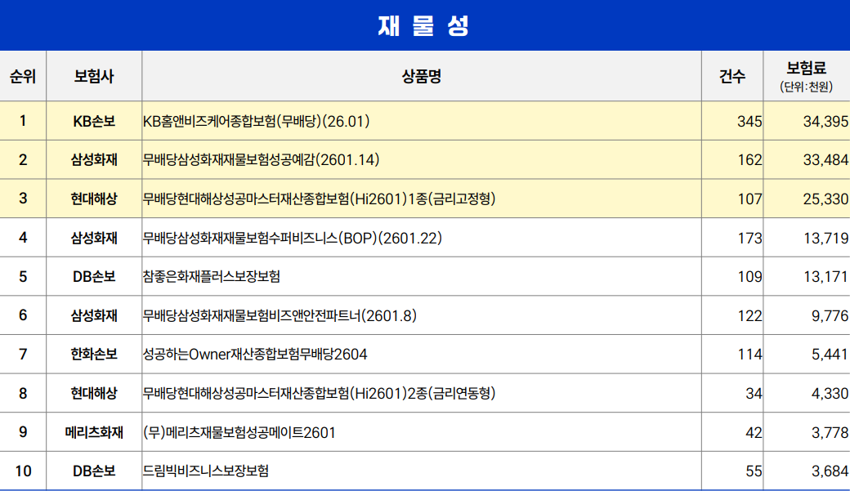850x491 pixels.
Task: Click count value 109
Action: pyautogui.click(x=749, y=277)
